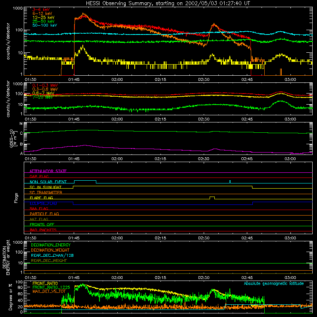Screen dimensions: 317x317
Task: Click 01:45 tick label under top panel
Action: (74, 80)
